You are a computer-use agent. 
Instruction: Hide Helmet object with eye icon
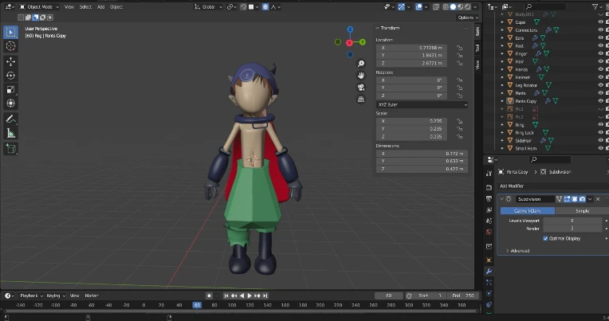[x=601, y=77]
